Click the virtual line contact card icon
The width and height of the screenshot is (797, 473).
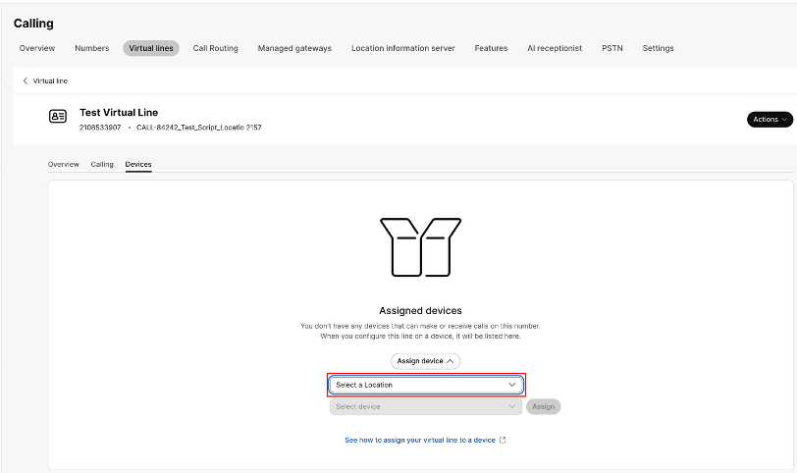[58, 117]
